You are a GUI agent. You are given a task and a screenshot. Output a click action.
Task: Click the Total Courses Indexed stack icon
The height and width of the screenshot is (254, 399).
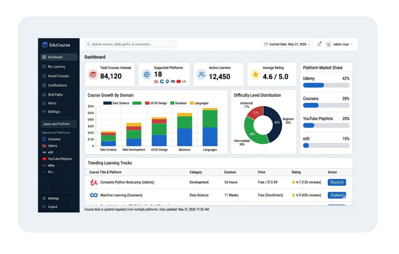pyautogui.click(x=93, y=74)
